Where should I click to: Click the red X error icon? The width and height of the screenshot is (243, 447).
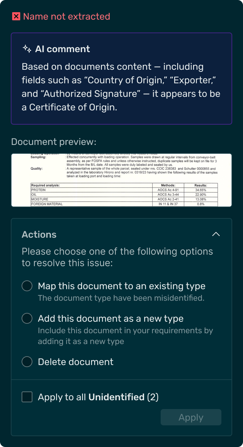[x=16, y=16]
